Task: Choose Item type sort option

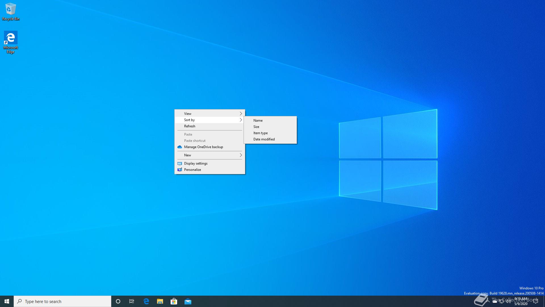Action: (x=261, y=133)
